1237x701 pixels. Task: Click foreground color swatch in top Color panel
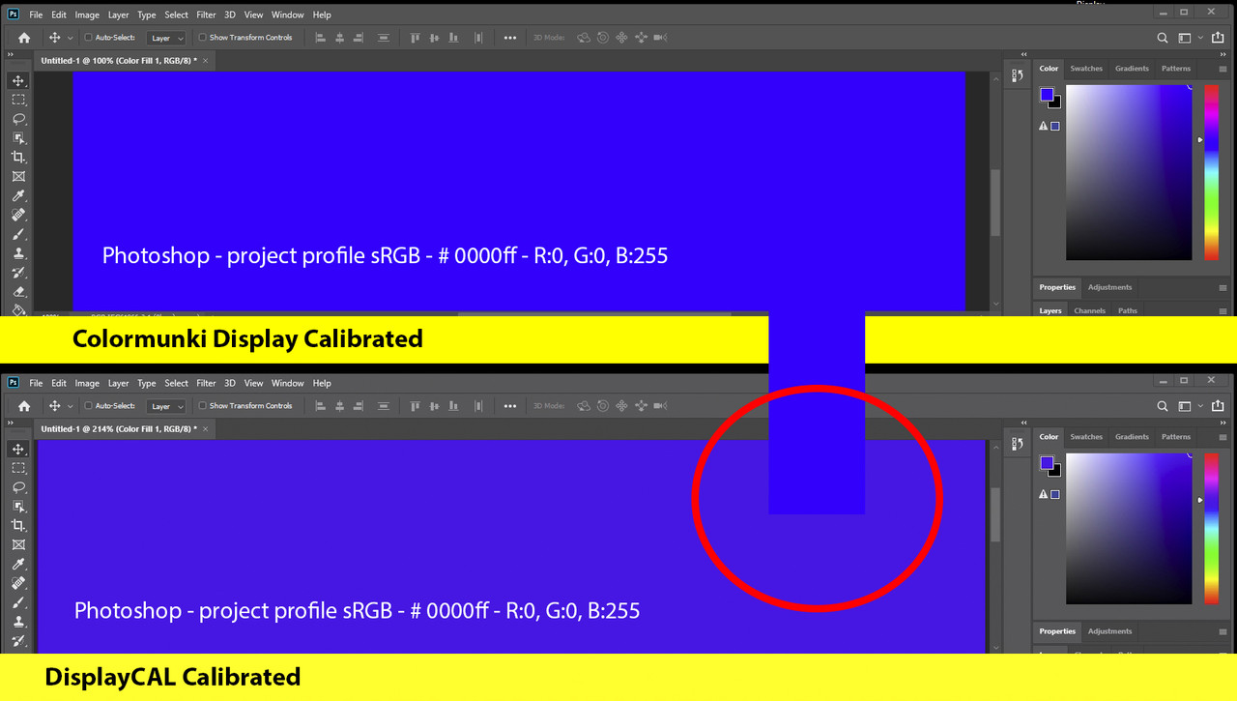point(1046,94)
